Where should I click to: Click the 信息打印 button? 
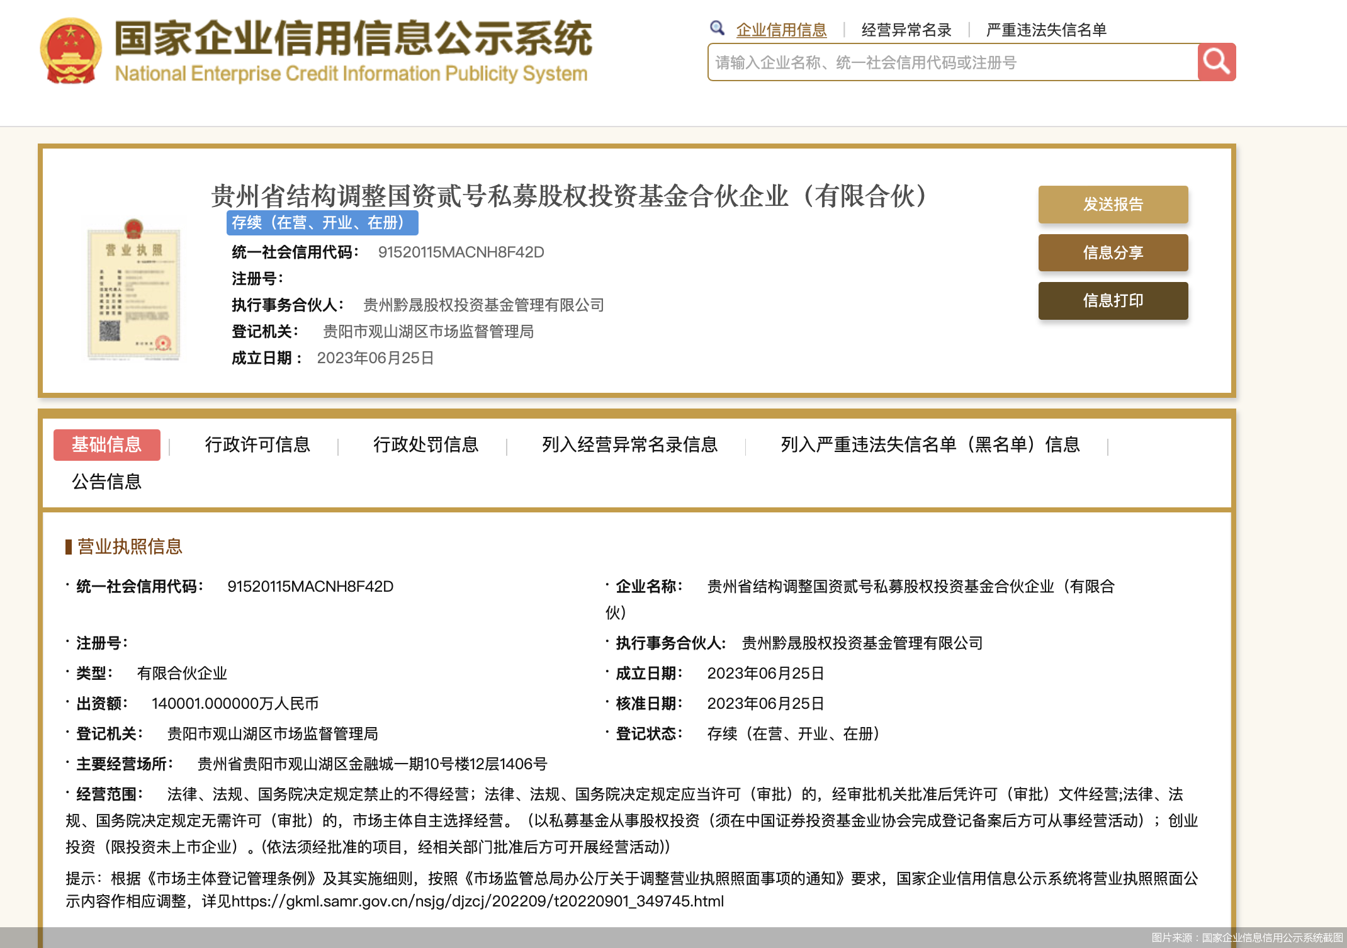point(1113,301)
